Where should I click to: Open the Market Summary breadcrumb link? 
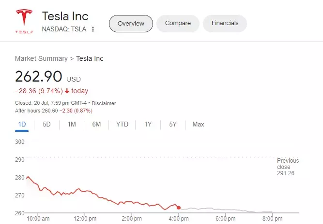(41, 58)
